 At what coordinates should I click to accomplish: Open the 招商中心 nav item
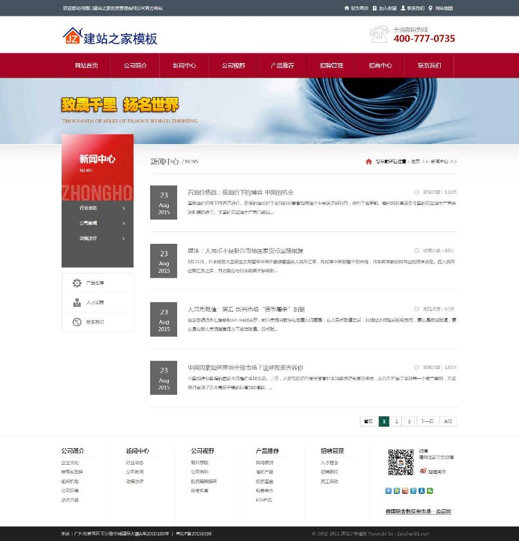(380, 65)
